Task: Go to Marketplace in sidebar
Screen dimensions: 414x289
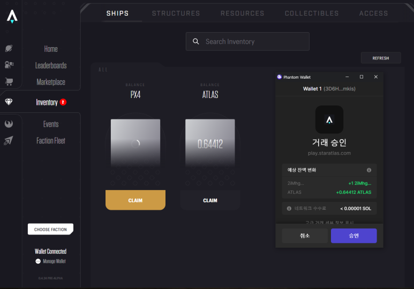Action: tap(51, 82)
